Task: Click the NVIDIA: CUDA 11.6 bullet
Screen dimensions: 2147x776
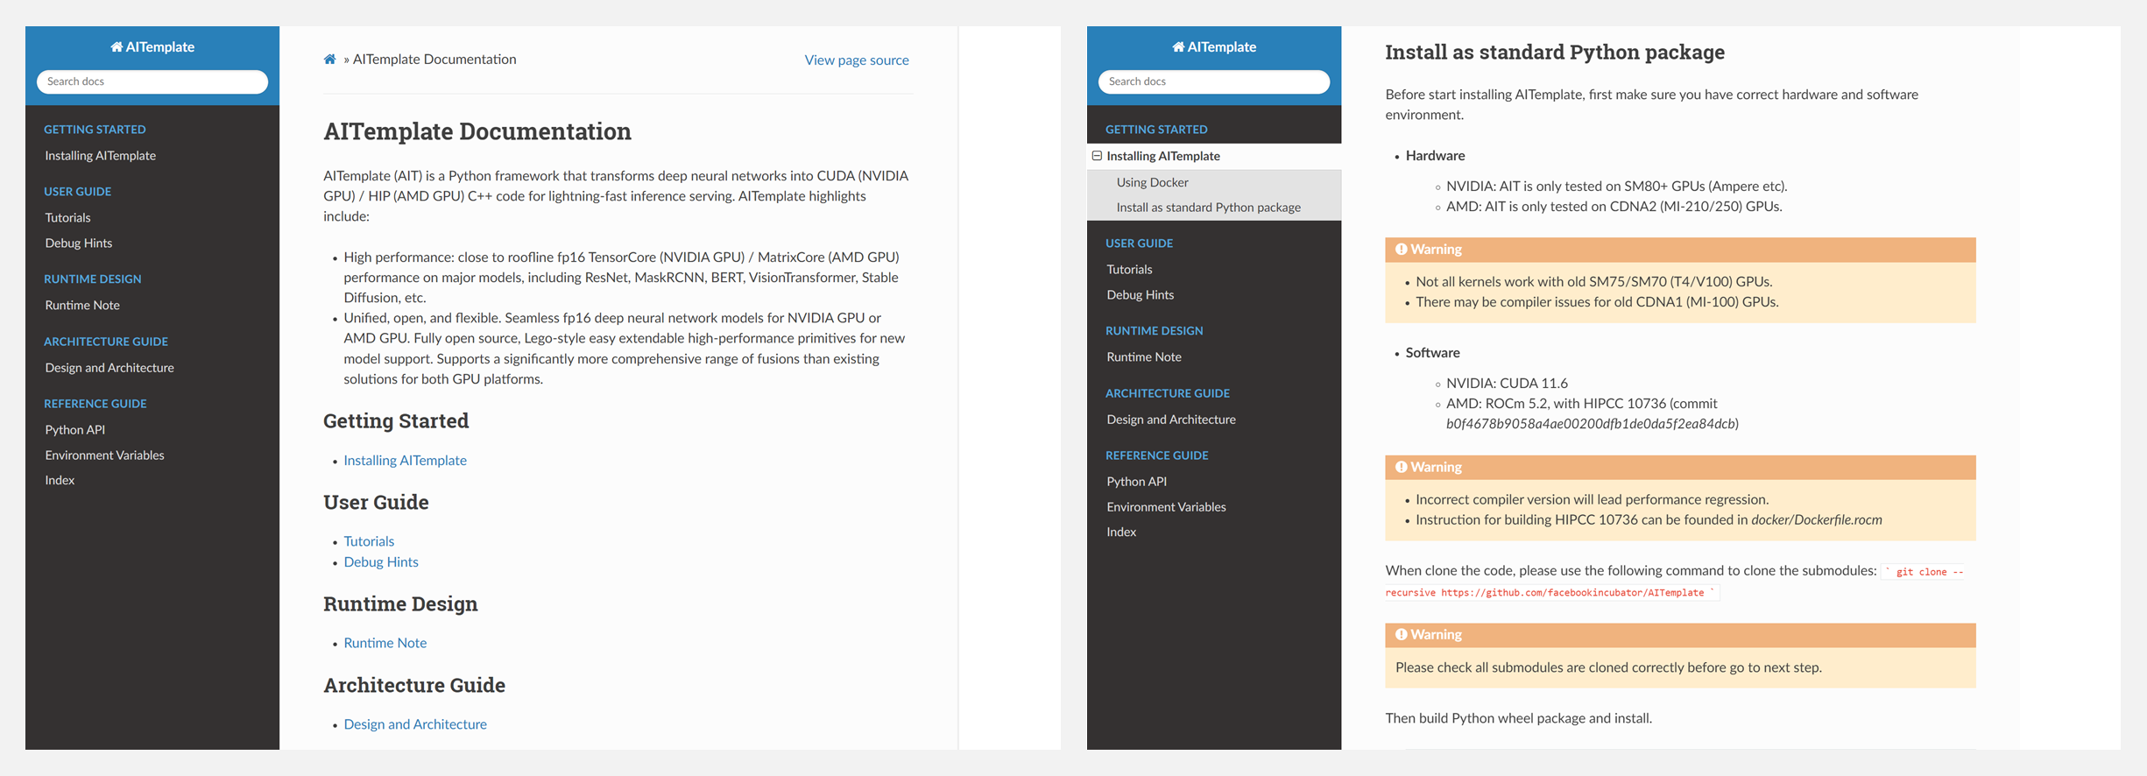Action: tap(1507, 384)
